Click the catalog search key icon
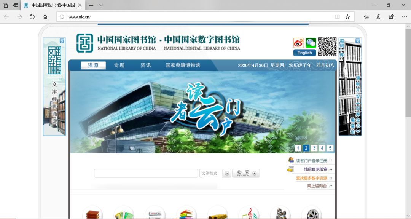Screen dimensions: 411x219 290,169
